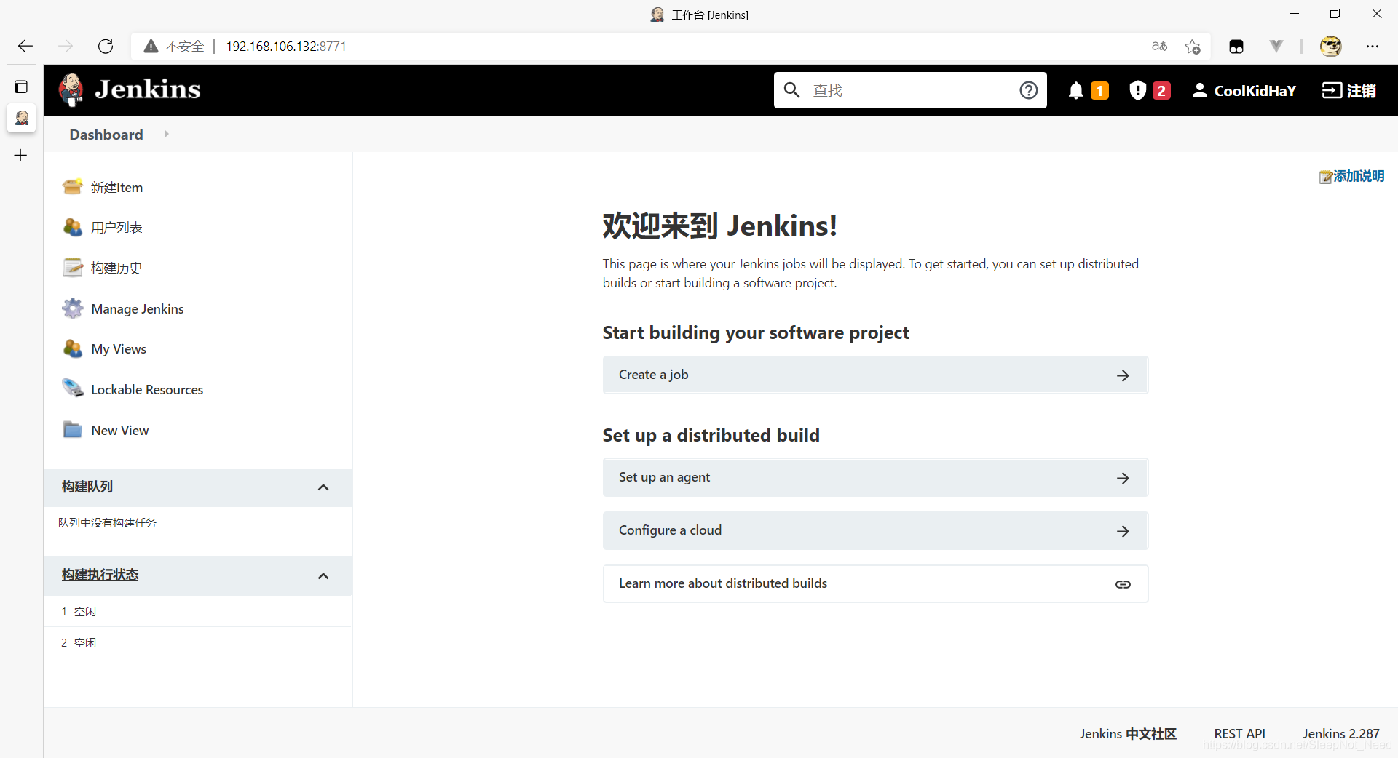The width and height of the screenshot is (1398, 758).
Task: Click the red security badge 2
Action: click(x=1161, y=90)
